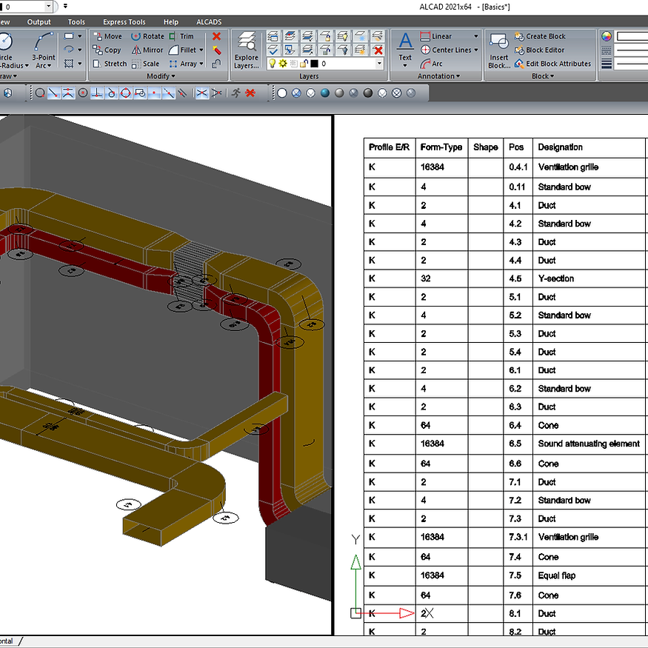Select the Copy tool
Image resolution: width=648 pixels, height=648 pixels.
[x=107, y=50]
